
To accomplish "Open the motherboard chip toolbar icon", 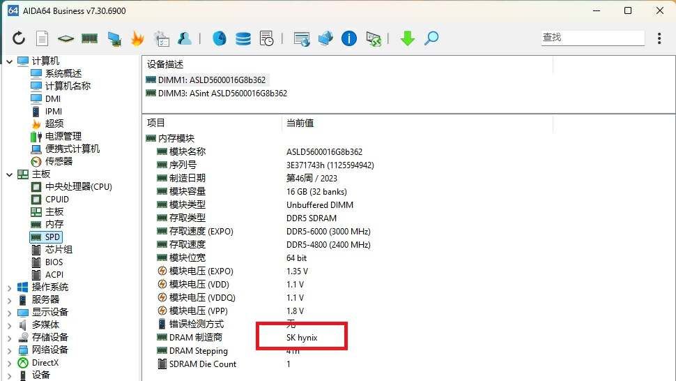I will click(66, 39).
